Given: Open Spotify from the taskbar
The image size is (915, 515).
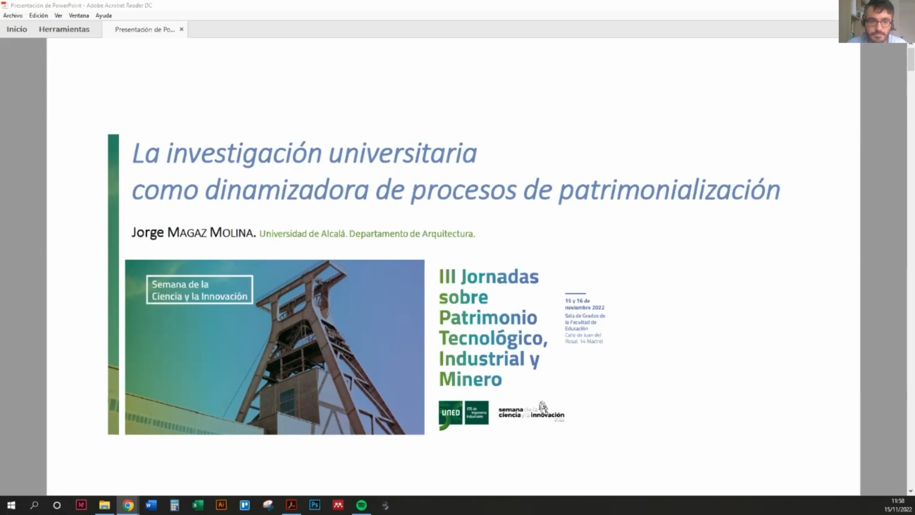Looking at the screenshot, I should click(x=361, y=505).
